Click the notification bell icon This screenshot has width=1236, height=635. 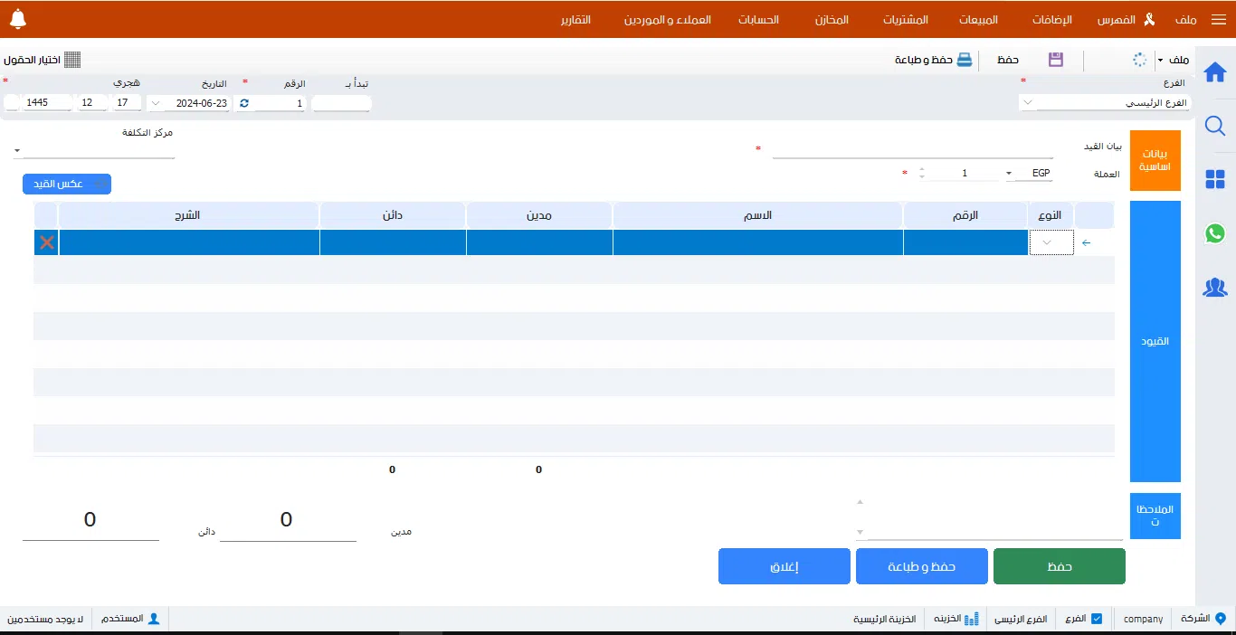pos(17,19)
